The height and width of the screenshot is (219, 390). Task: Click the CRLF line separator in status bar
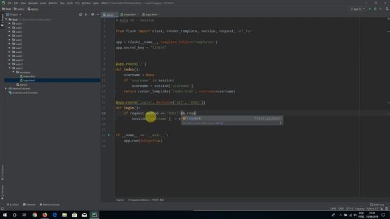[341, 209]
